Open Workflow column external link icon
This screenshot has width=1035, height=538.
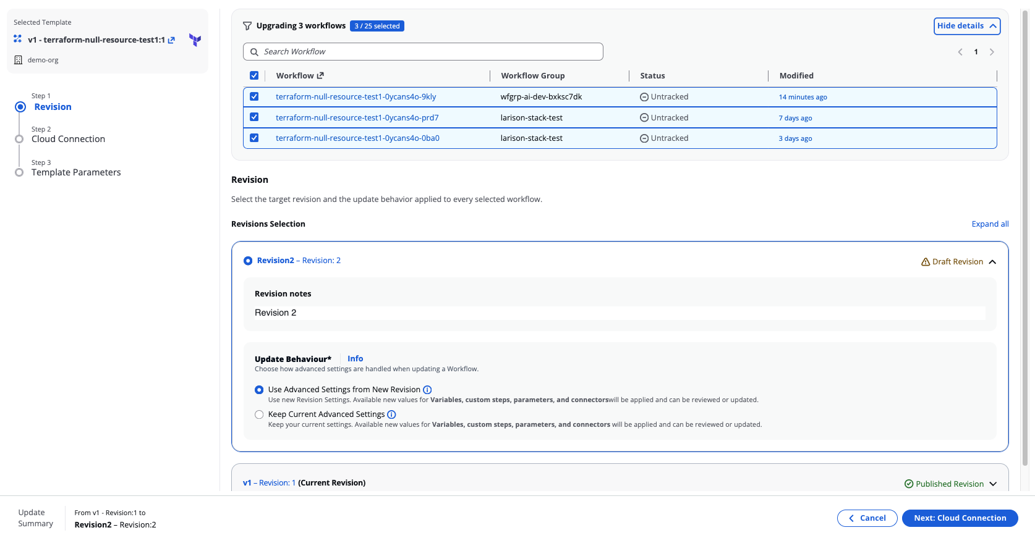[320, 75]
